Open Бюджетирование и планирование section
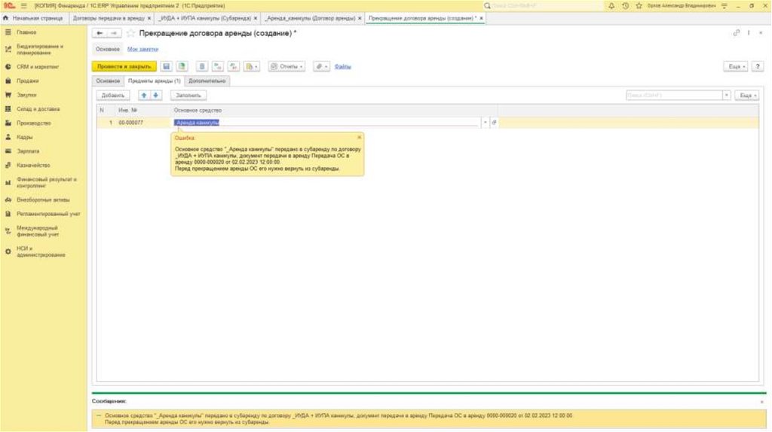The height and width of the screenshot is (432, 772). point(39,49)
